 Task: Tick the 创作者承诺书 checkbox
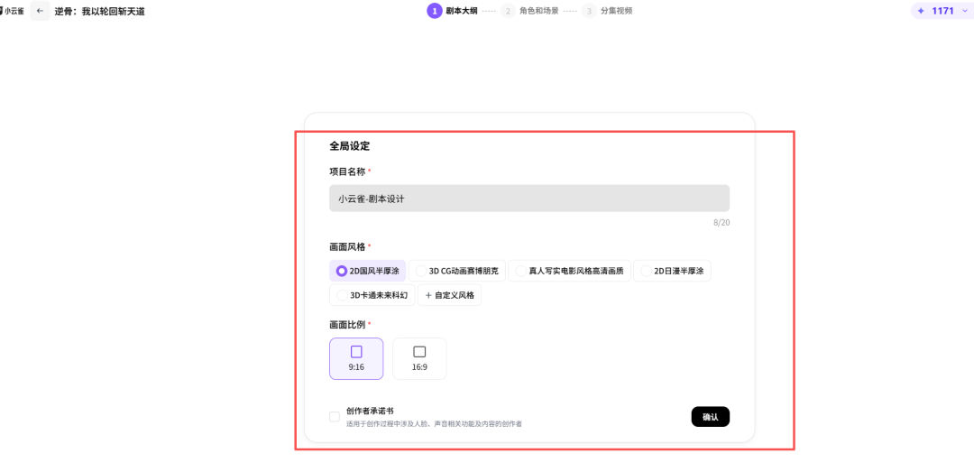[335, 417]
